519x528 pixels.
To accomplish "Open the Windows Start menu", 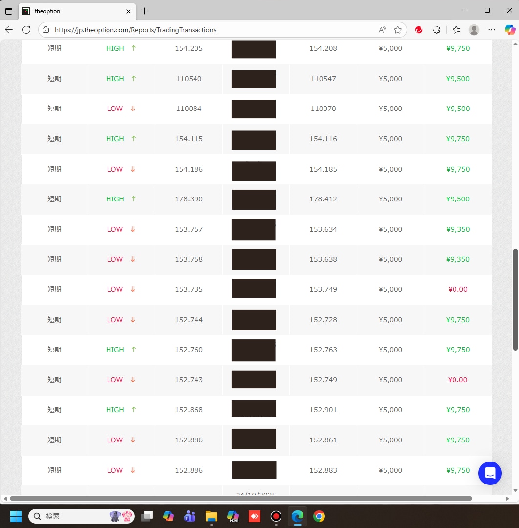I will pos(16,516).
